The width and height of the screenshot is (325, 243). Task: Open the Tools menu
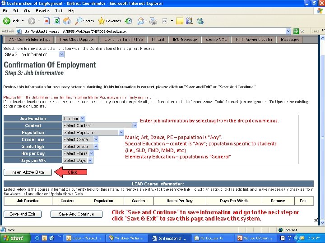tap(59, 11)
